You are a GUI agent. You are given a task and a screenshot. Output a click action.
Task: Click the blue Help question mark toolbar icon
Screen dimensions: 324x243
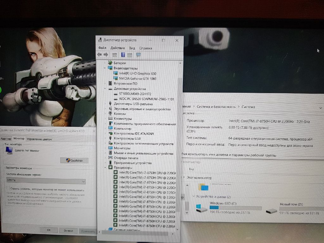point(123,55)
